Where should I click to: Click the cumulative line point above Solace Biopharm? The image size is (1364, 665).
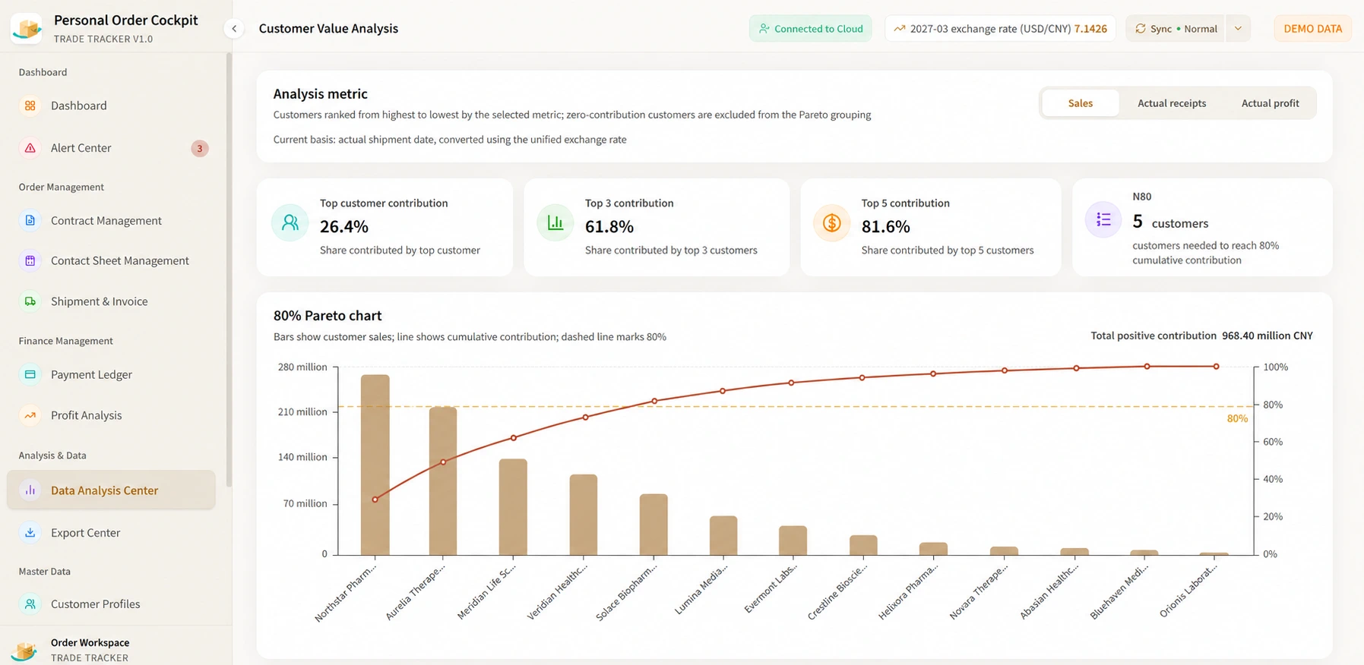click(654, 401)
